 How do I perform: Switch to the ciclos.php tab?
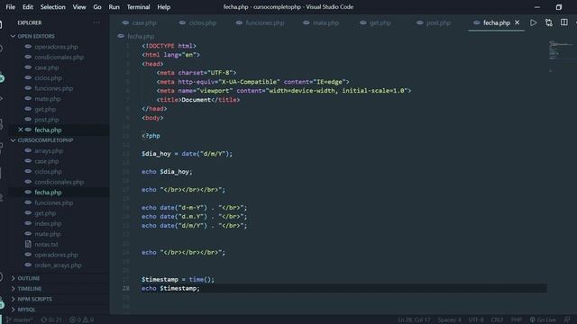198,22
